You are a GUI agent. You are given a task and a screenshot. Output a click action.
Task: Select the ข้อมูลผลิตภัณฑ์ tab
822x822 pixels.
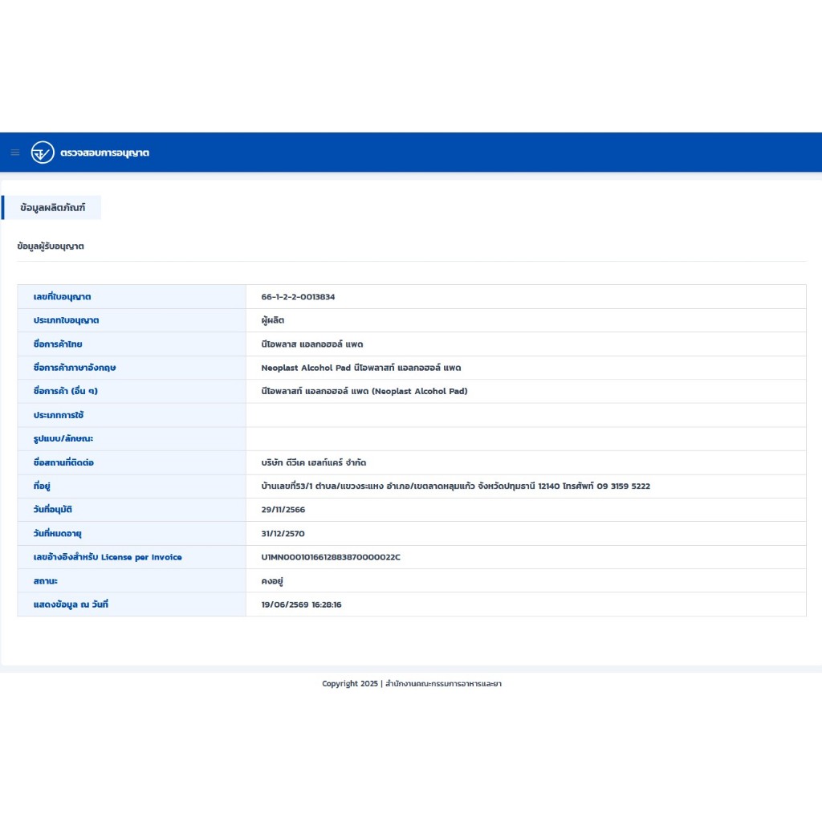(52, 208)
